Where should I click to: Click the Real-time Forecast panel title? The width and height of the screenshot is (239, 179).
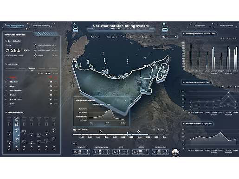15,35
